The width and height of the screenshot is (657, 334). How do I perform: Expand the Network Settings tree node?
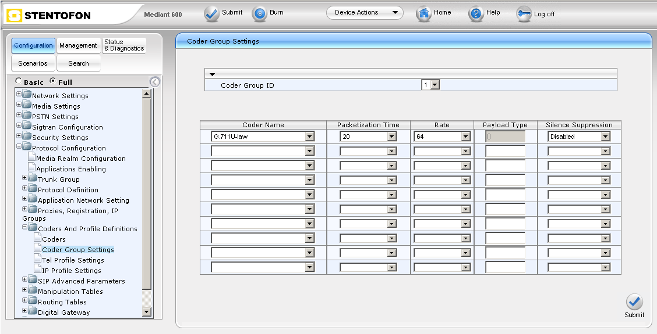19,94
